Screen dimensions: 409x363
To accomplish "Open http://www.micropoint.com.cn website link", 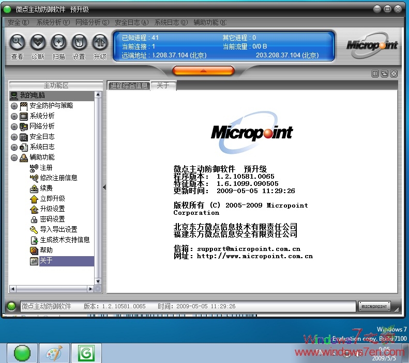I will [x=254, y=256].
